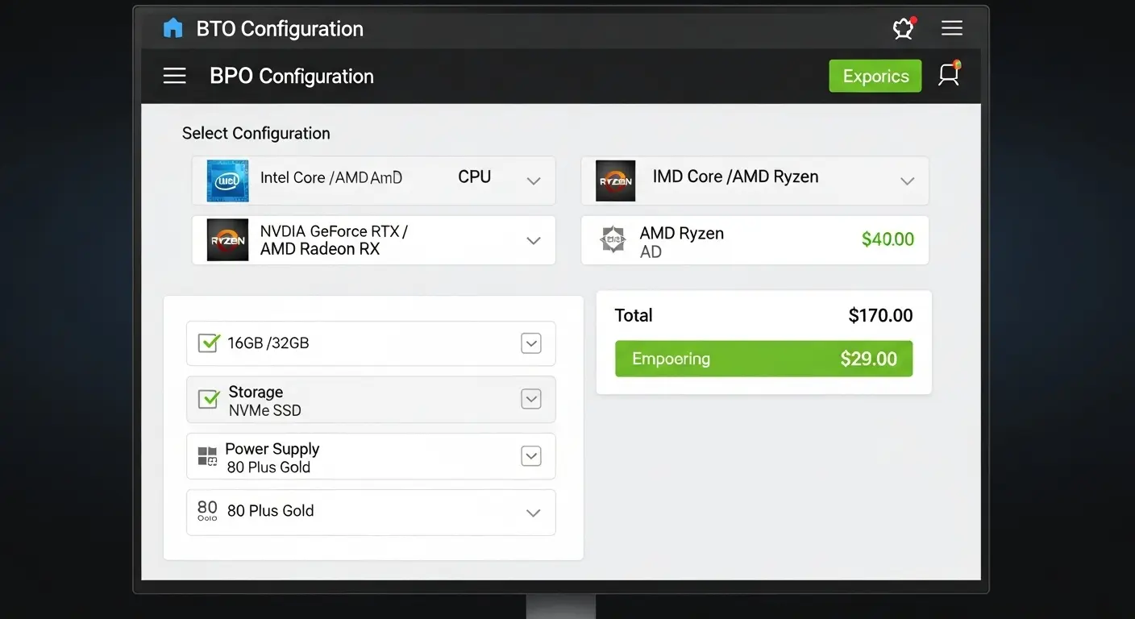
Task: Click Ryzen logo in IMD Core row
Action: pyautogui.click(x=616, y=180)
